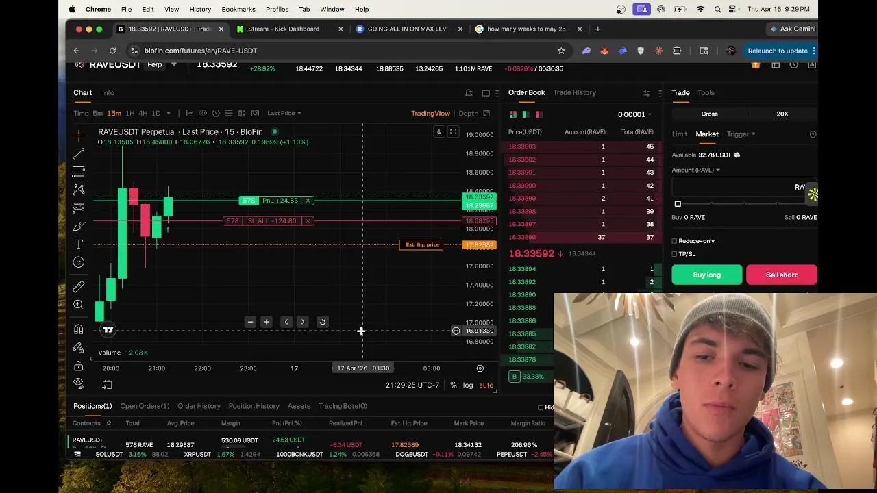The width and height of the screenshot is (877, 493).
Task: Open the Amount (RAVE) unit dropdown
Action: (696, 170)
